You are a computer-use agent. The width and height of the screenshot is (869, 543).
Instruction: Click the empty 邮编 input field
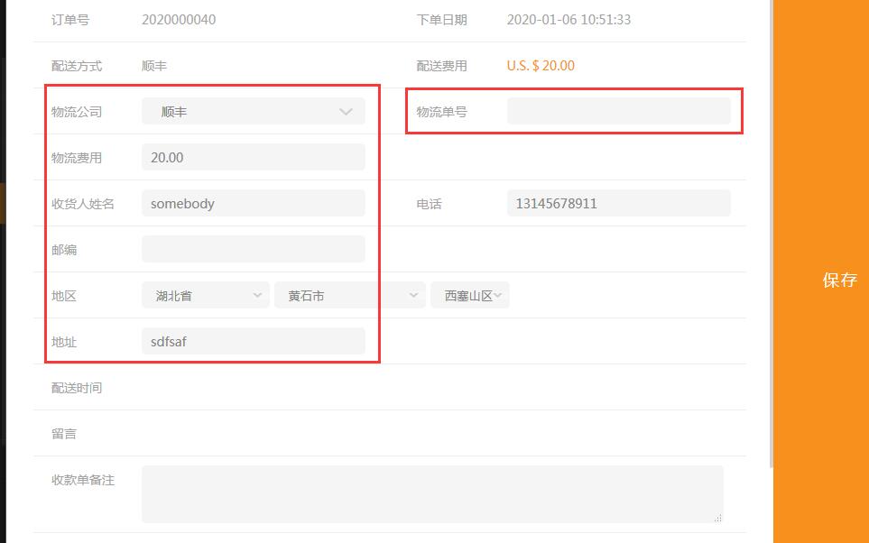pos(253,250)
